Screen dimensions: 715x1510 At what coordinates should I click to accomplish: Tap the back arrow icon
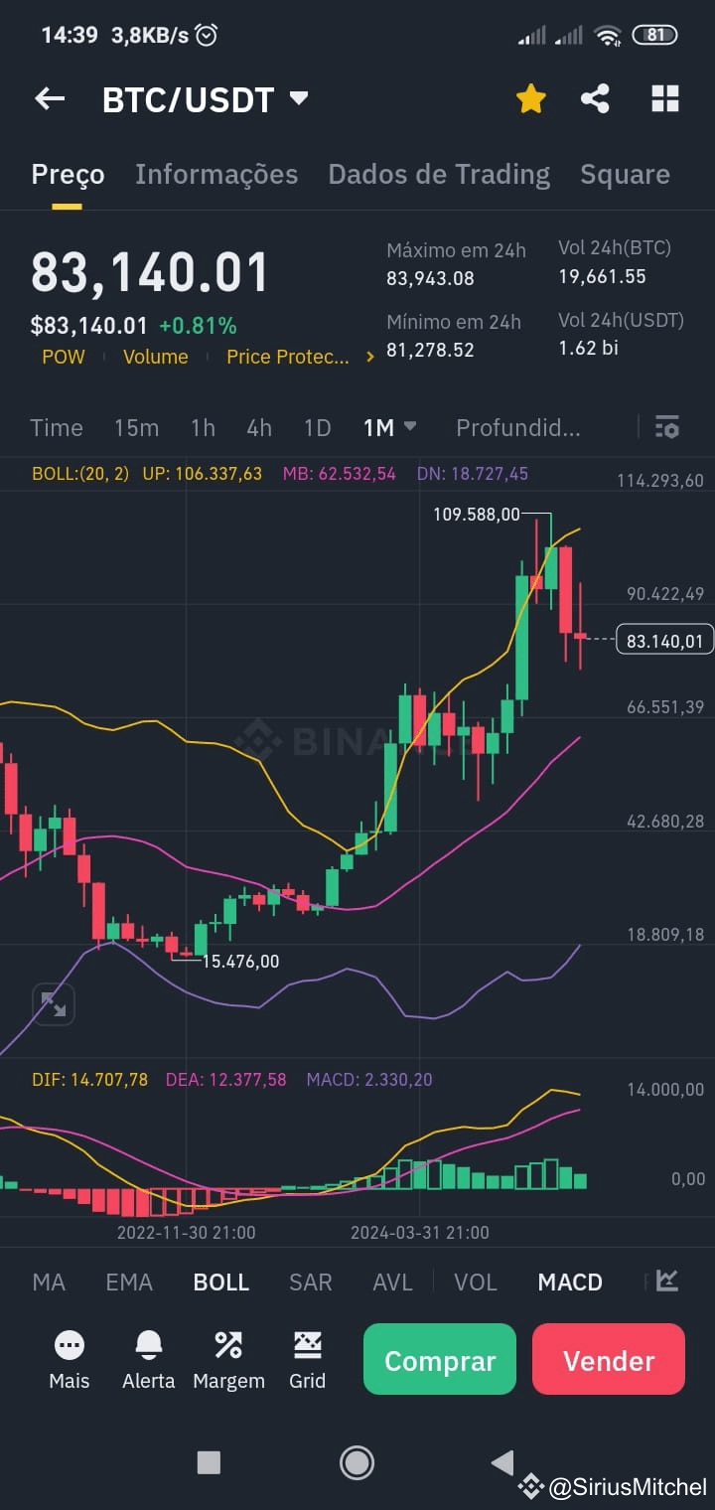point(50,98)
